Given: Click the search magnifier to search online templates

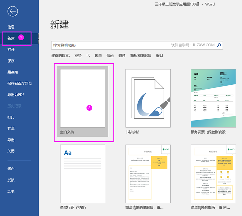Looking at the screenshot, I should point(219,45).
